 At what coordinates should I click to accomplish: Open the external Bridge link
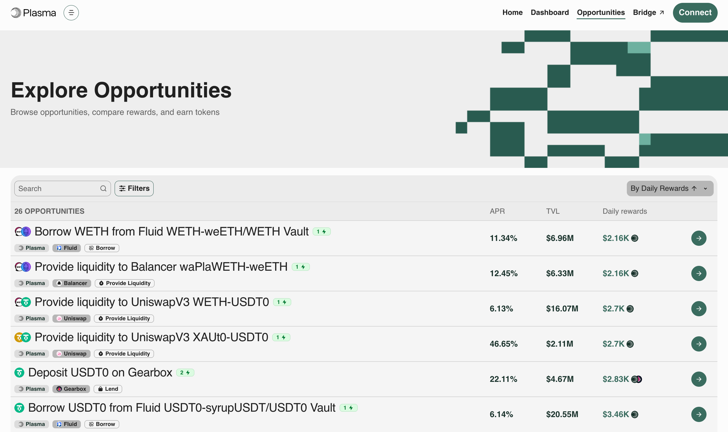[x=648, y=13]
